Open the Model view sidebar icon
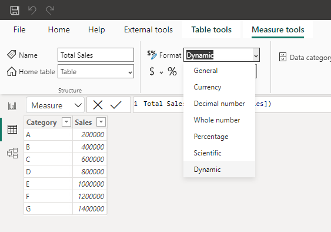331x232 pixels. 12,153
